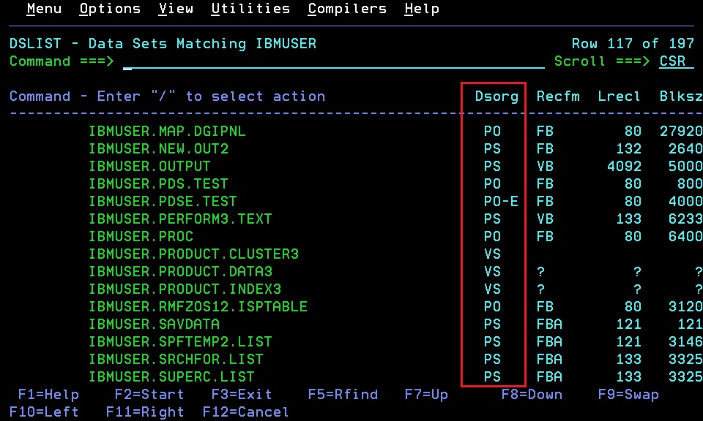The height and width of the screenshot is (421, 703).
Task: Click the Scroll CSR field
Action: (672, 61)
